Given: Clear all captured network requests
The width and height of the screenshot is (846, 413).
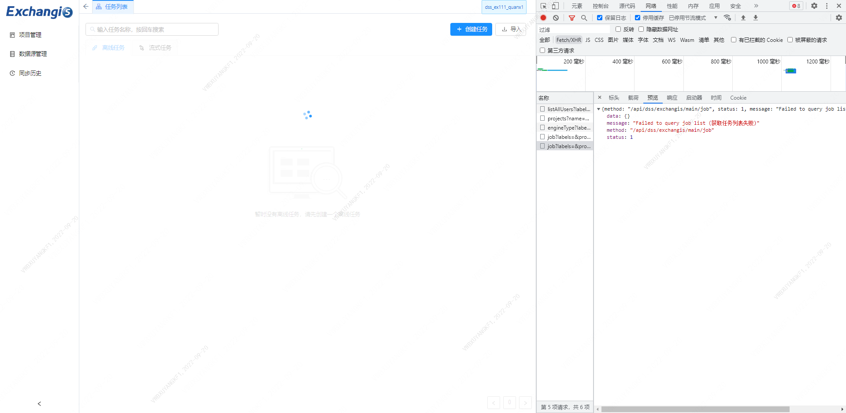Looking at the screenshot, I should (556, 18).
